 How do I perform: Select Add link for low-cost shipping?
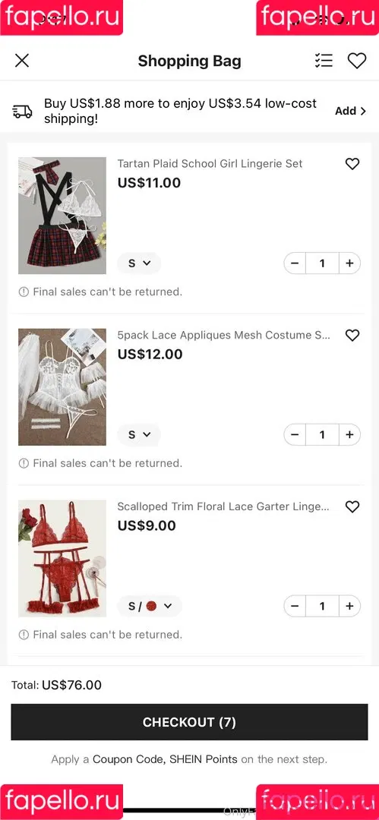(350, 111)
